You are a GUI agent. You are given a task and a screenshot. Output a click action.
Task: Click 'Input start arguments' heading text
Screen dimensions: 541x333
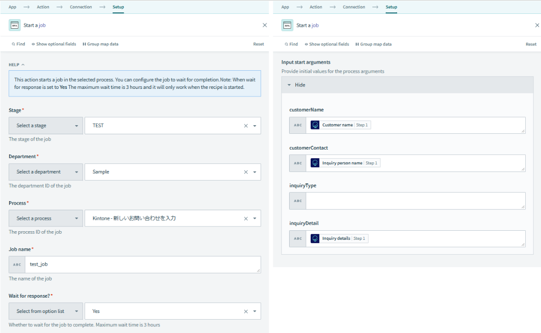pos(306,62)
